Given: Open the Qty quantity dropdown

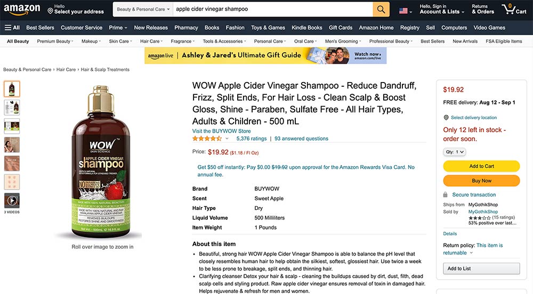Looking at the screenshot, I should 455,152.
